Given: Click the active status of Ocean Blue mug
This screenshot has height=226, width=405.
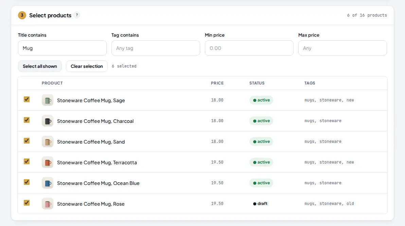Looking at the screenshot, I should (261, 183).
